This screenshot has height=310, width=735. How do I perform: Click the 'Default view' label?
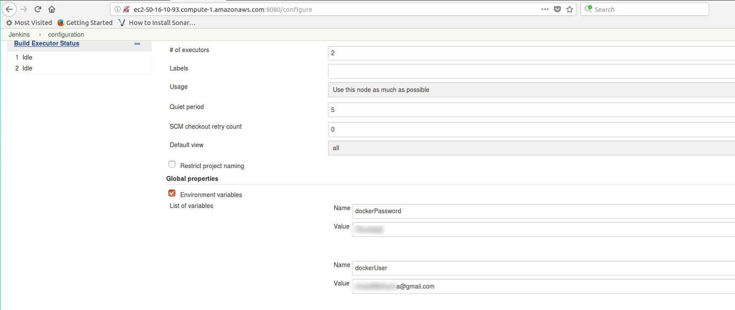pyautogui.click(x=187, y=145)
